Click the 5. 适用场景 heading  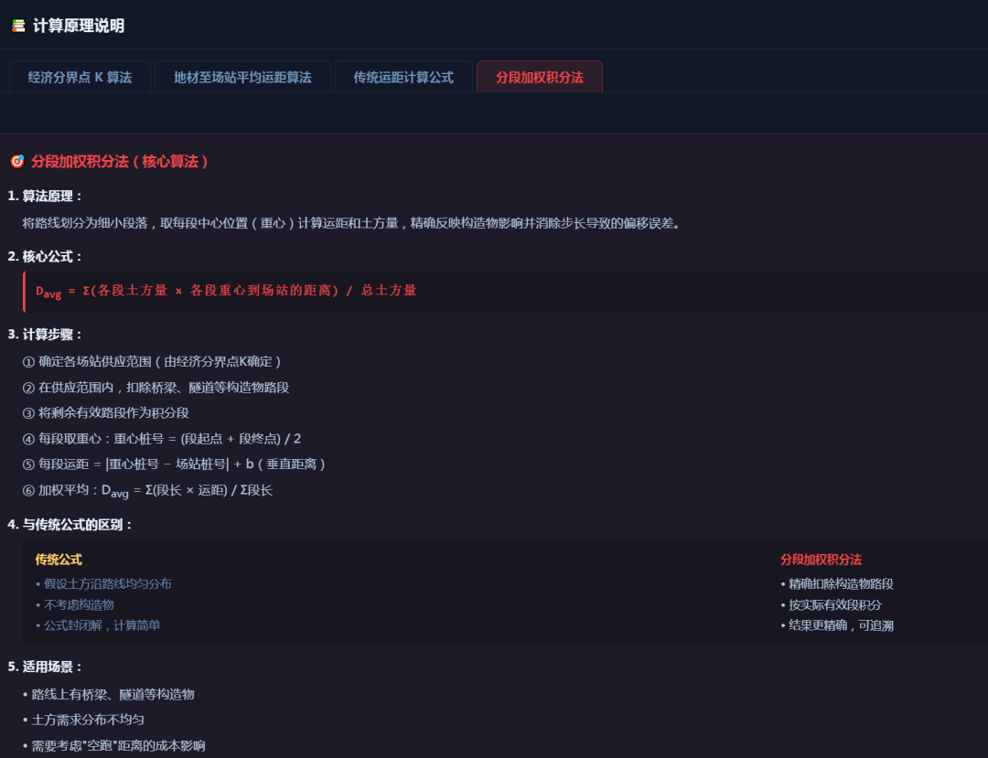click(46, 667)
